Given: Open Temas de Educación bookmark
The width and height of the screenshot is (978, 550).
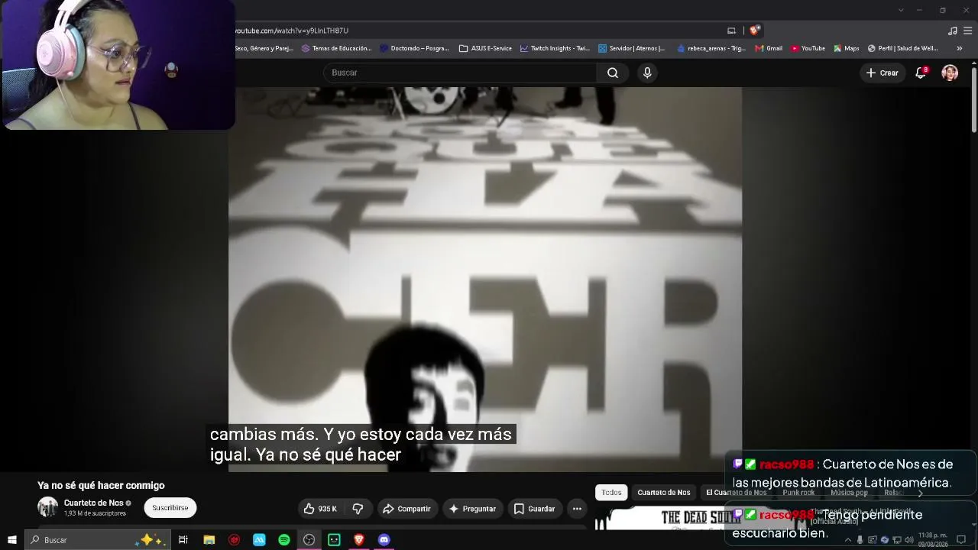Looking at the screenshot, I should pos(336,48).
